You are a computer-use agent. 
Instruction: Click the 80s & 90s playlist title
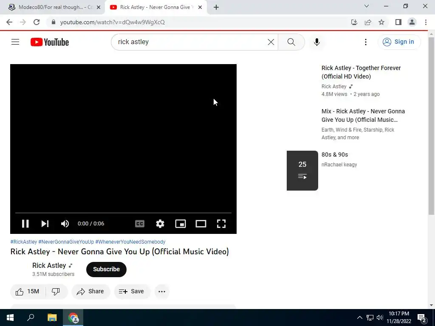click(x=335, y=155)
